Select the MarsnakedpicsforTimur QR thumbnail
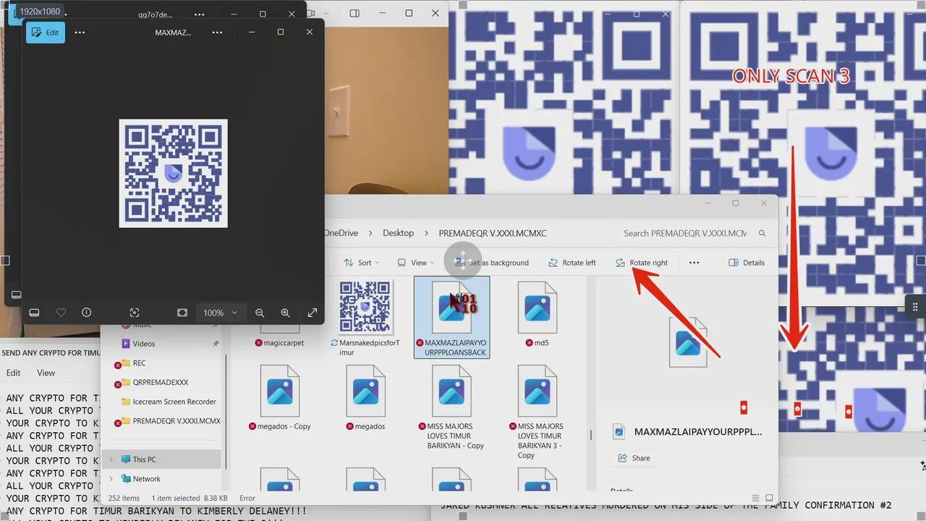This screenshot has width=926, height=521. pyautogui.click(x=366, y=307)
